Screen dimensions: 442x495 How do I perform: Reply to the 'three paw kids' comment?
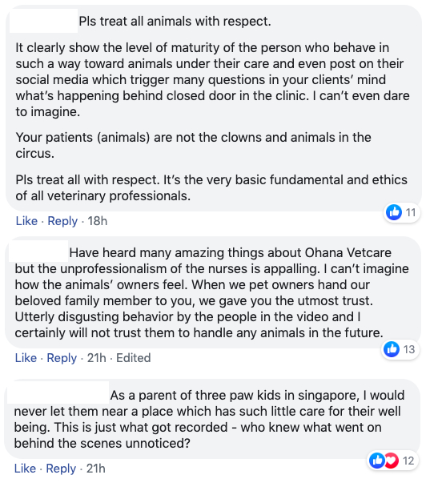(x=61, y=469)
